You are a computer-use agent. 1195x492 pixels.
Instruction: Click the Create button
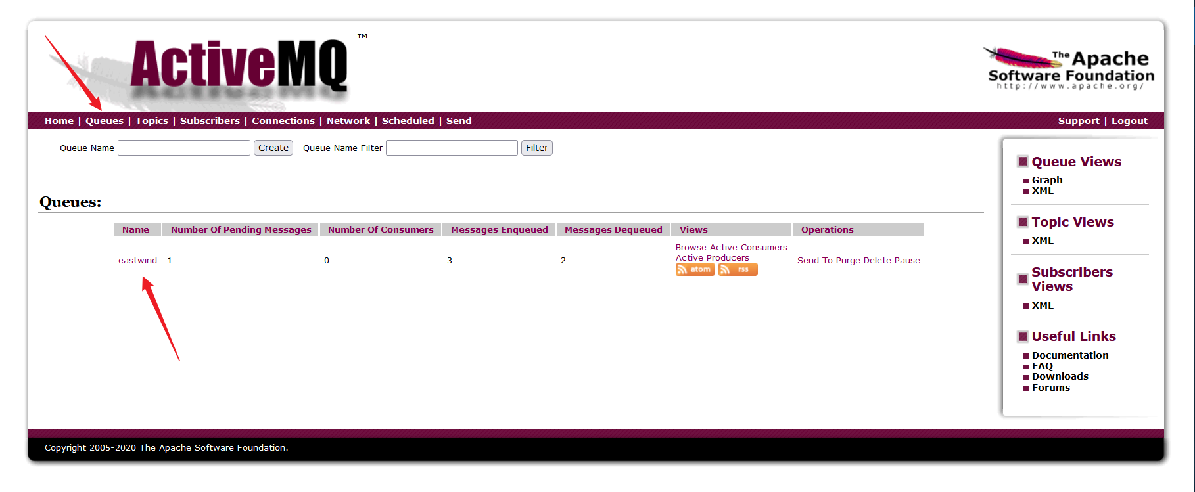point(273,148)
